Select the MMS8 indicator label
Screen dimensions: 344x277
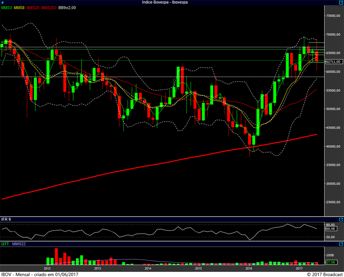[20, 8]
